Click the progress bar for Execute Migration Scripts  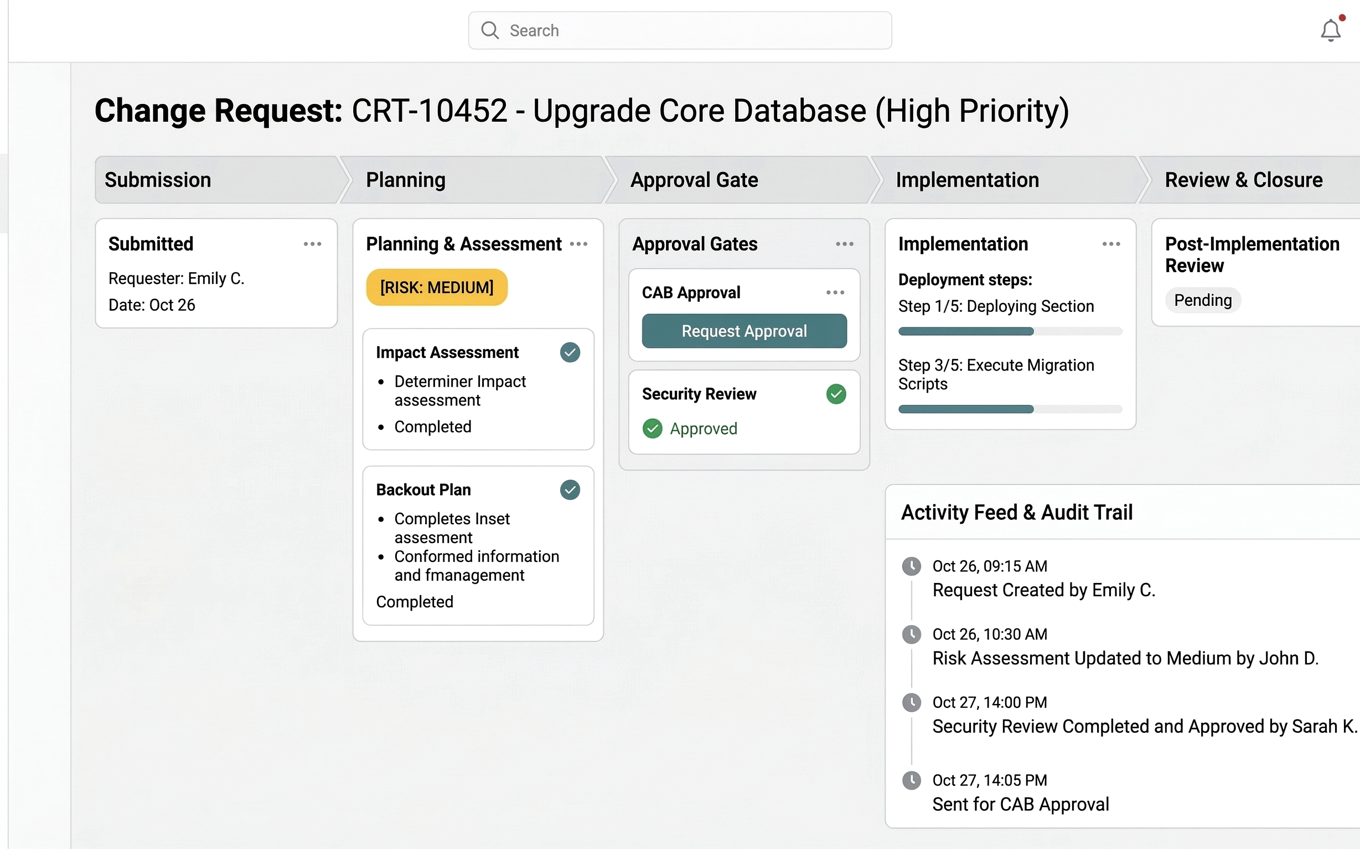click(x=1009, y=409)
